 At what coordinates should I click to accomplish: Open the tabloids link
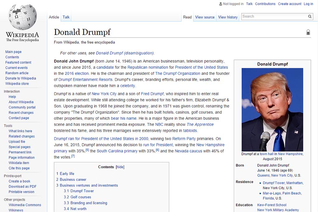tap(190, 130)
